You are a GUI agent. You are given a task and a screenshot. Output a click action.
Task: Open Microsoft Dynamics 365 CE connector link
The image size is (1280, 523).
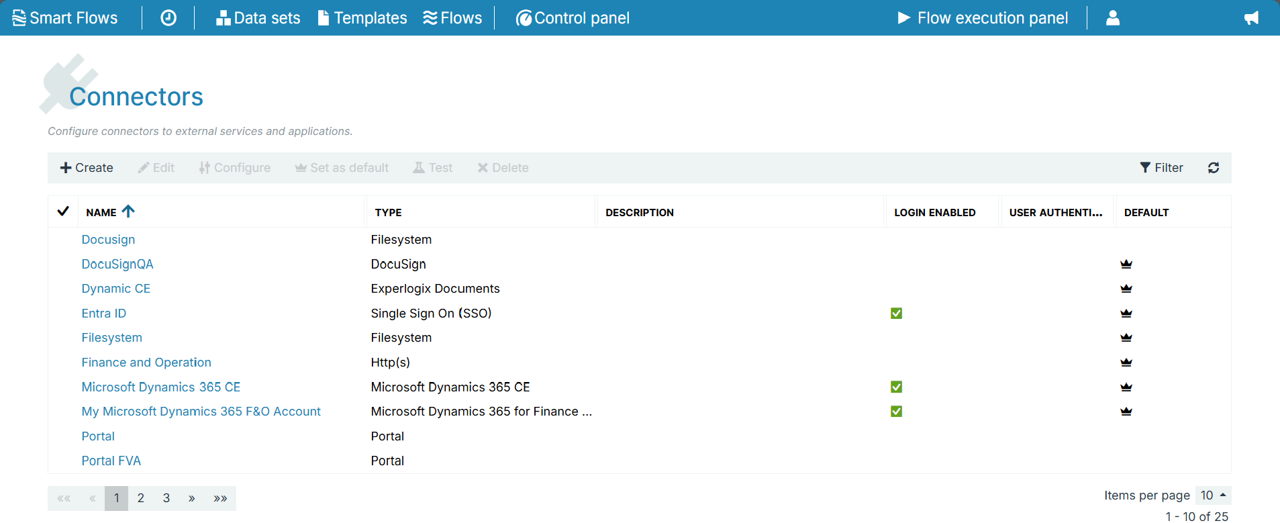pyautogui.click(x=161, y=387)
